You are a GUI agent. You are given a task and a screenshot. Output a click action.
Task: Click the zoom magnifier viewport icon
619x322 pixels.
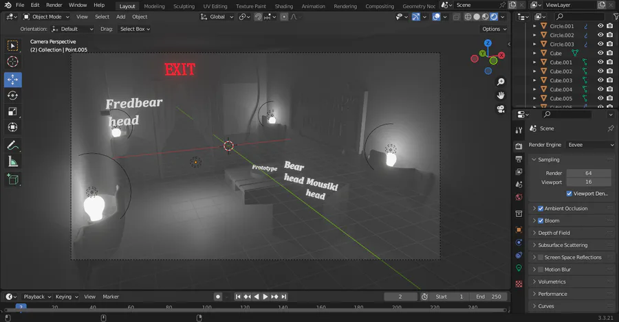point(501,82)
